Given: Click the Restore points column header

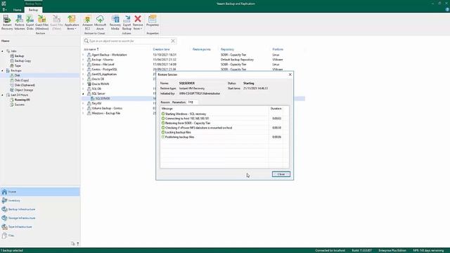Looking at the screenshot, I should coord(202,49).
